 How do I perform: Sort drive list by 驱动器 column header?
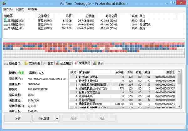pyautogui.click(x=8, y=16)
